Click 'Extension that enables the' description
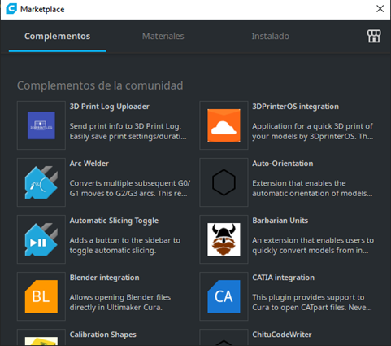The width and height of the screenshot is (391, 346). (312, 188)
